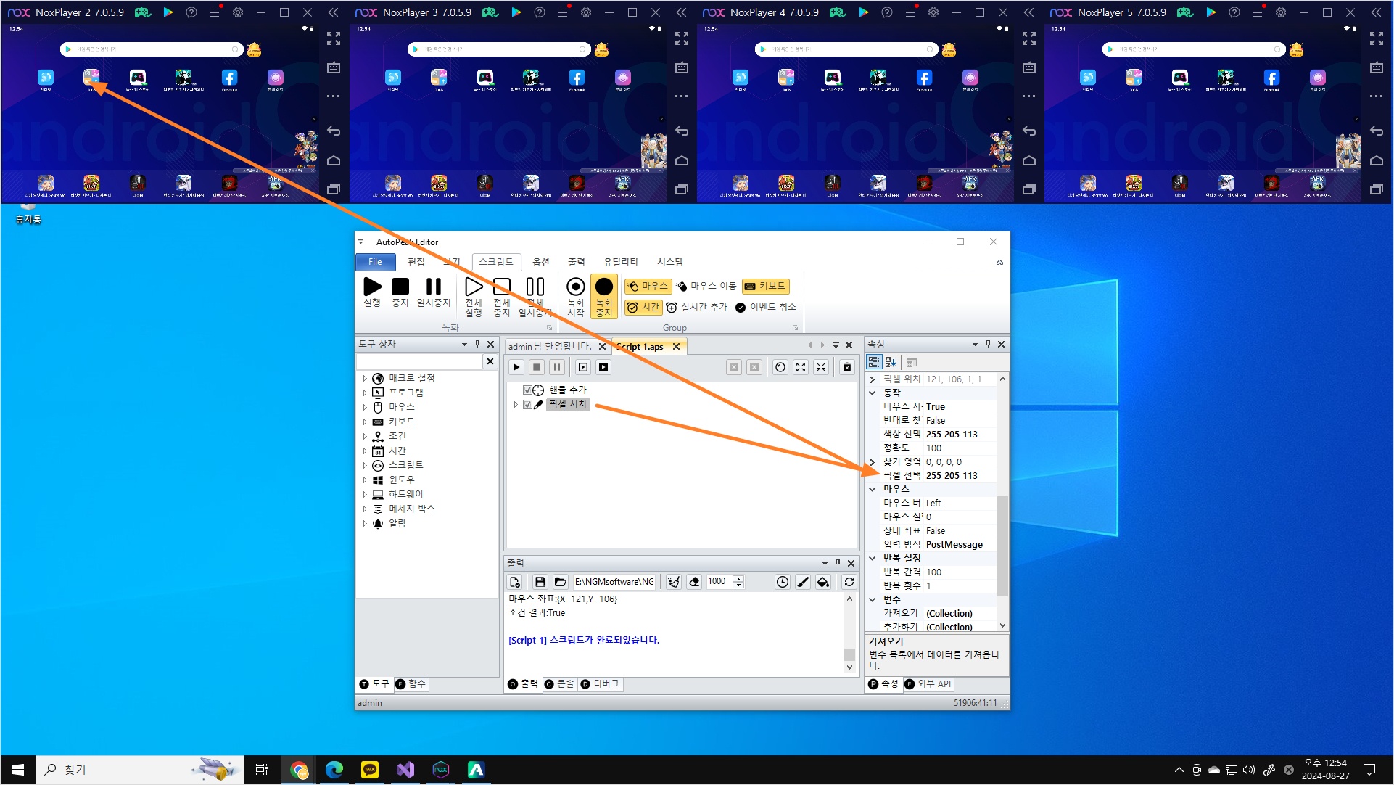
Task: Collapse the 반복 설정 property section
Action: (x=873, y=559)
